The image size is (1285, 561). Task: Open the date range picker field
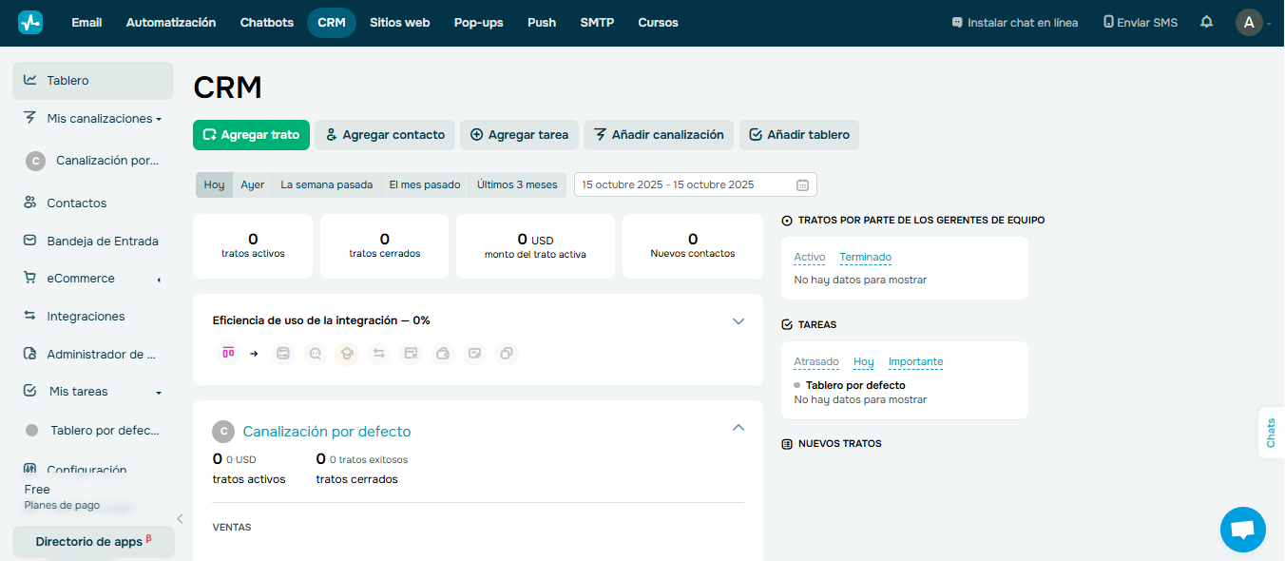(695, 184)
